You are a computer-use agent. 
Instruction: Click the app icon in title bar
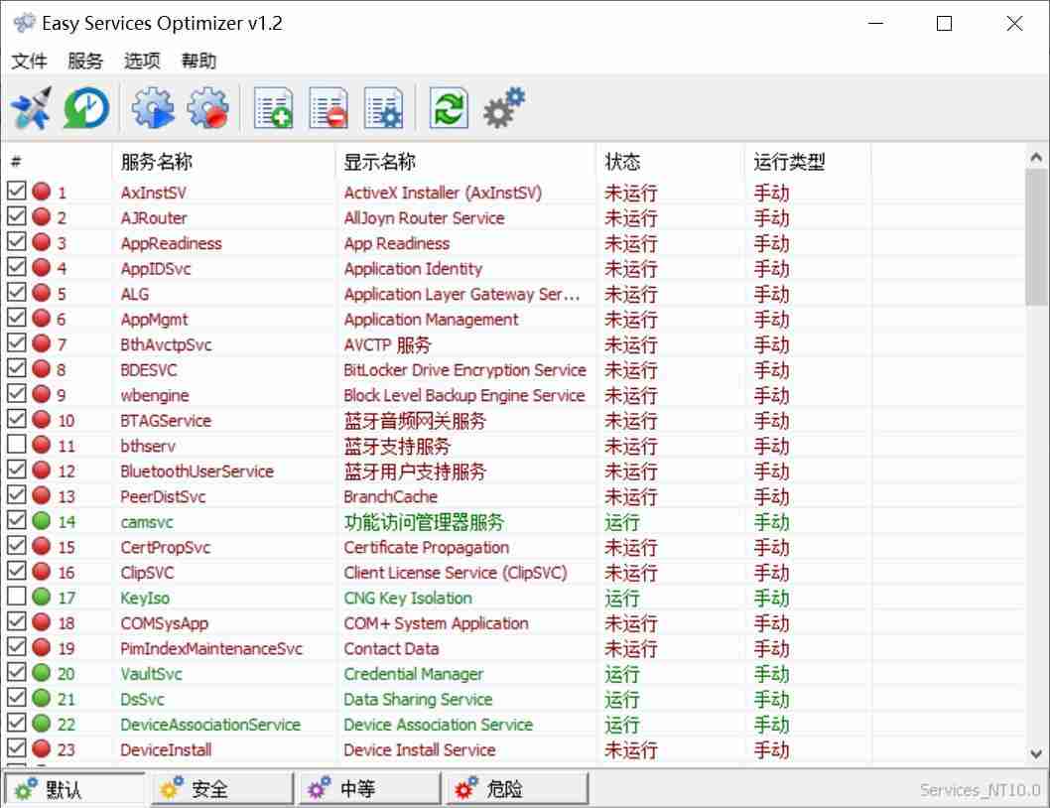tap(24, 23)
